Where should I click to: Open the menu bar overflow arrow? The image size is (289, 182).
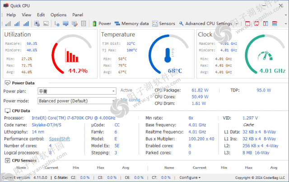286,15
